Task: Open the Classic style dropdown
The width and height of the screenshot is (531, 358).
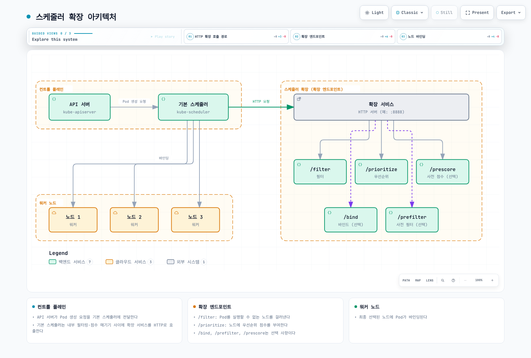Action: [x=410, y=13]
